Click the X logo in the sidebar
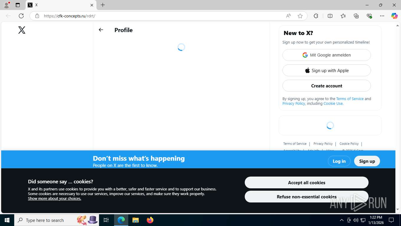The height and width of the screenshot is (226, 401). [x=22, y=30]
